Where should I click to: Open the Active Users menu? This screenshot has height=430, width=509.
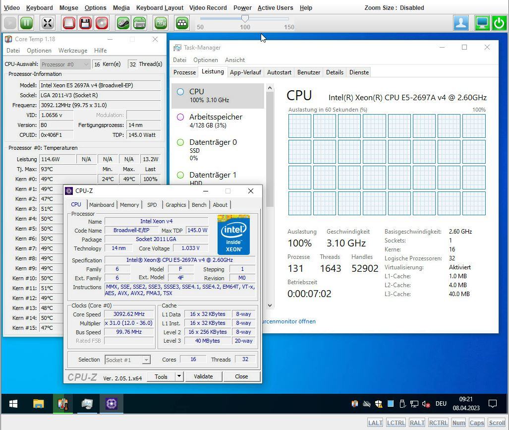click(x=275, y=8)
